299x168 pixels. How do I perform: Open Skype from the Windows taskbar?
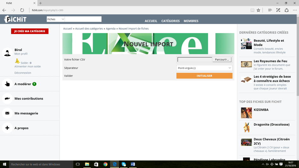pyautogui.click(x=124, y=164)
